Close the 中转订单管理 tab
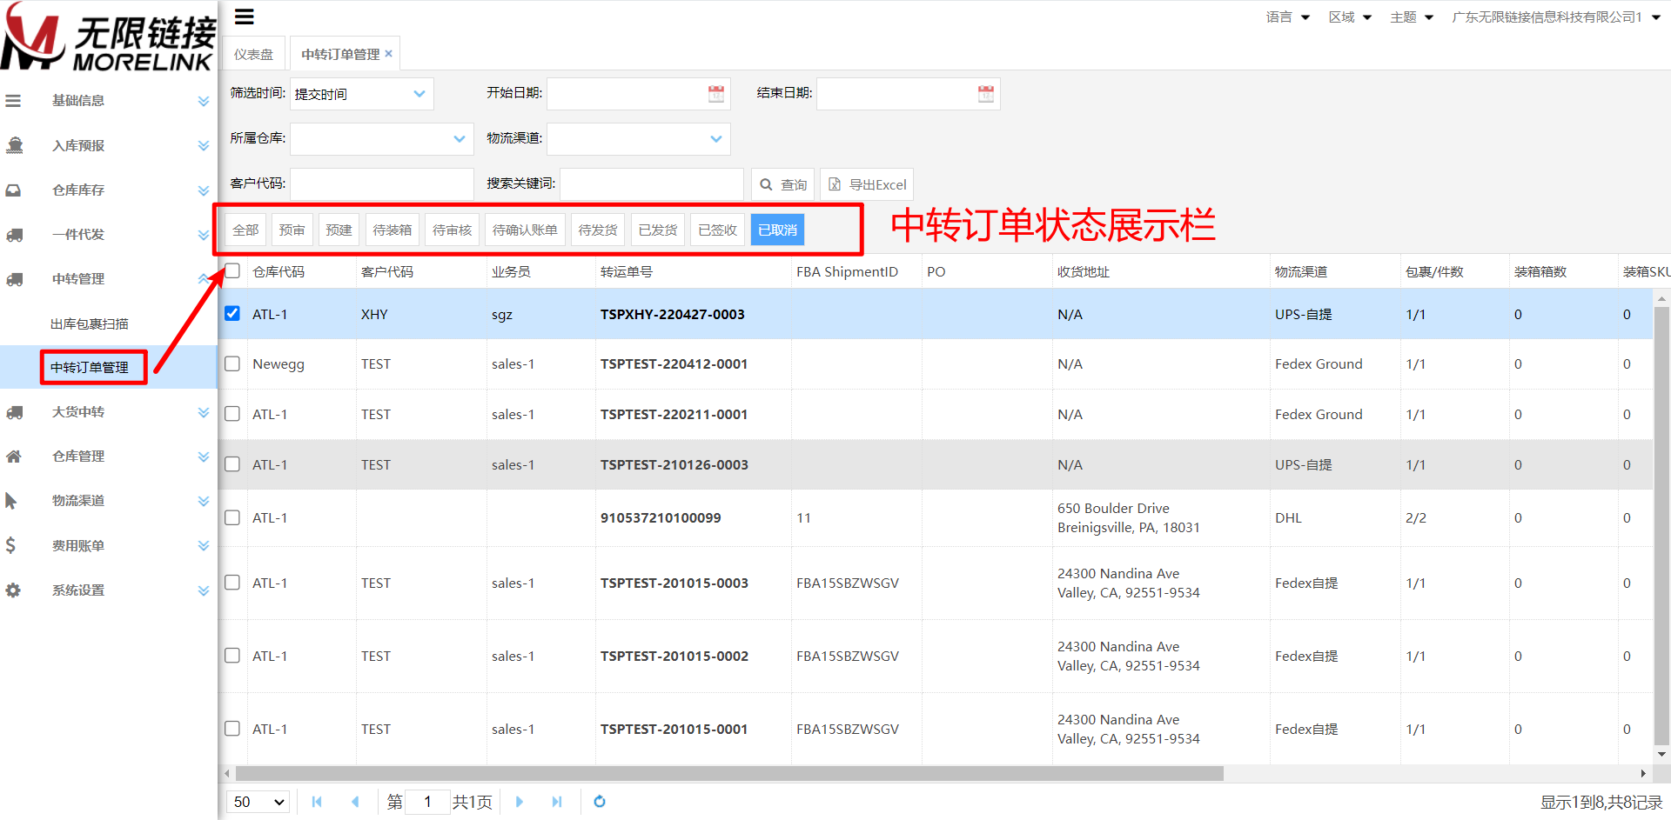This screenshot has width=1671, height=820. click(389, 54)
